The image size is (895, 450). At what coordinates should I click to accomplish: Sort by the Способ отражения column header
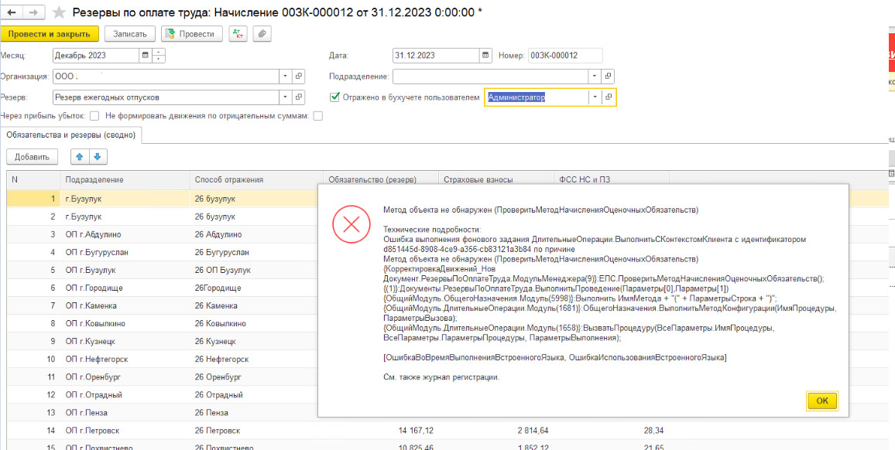click(x=256, y=179)
